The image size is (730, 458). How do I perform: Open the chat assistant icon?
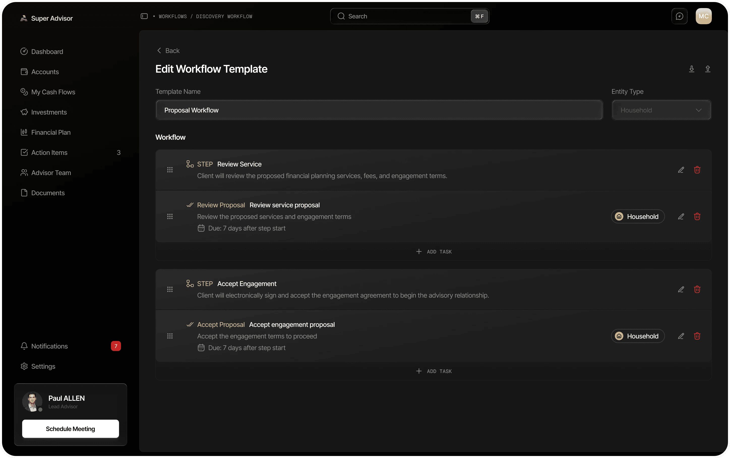click(x=679, y=16)
